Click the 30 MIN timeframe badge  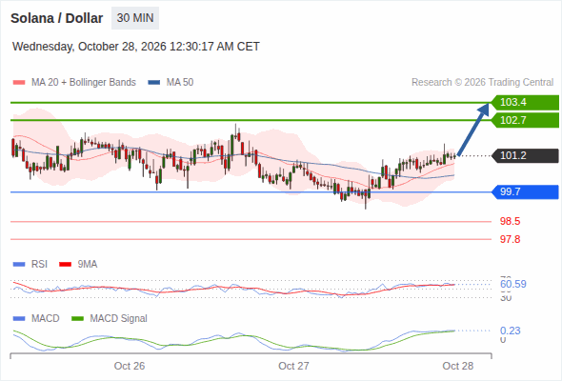click(135, 18)
